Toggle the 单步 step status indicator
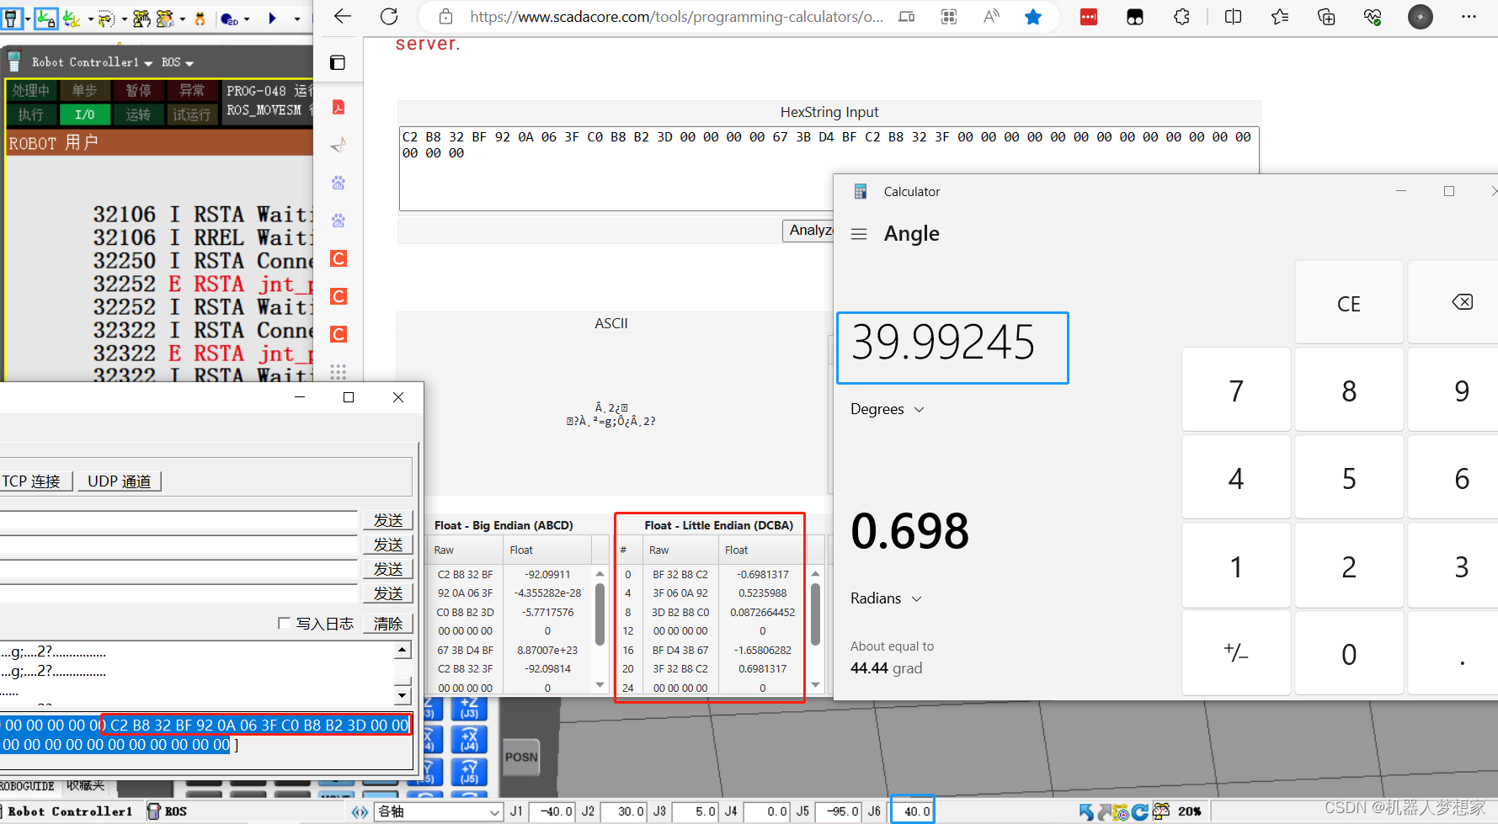The height and width of the screenshot is (824, 1498). (85, 91)
